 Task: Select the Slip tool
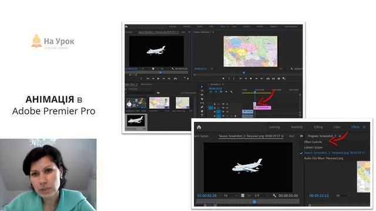pos(202,103)
